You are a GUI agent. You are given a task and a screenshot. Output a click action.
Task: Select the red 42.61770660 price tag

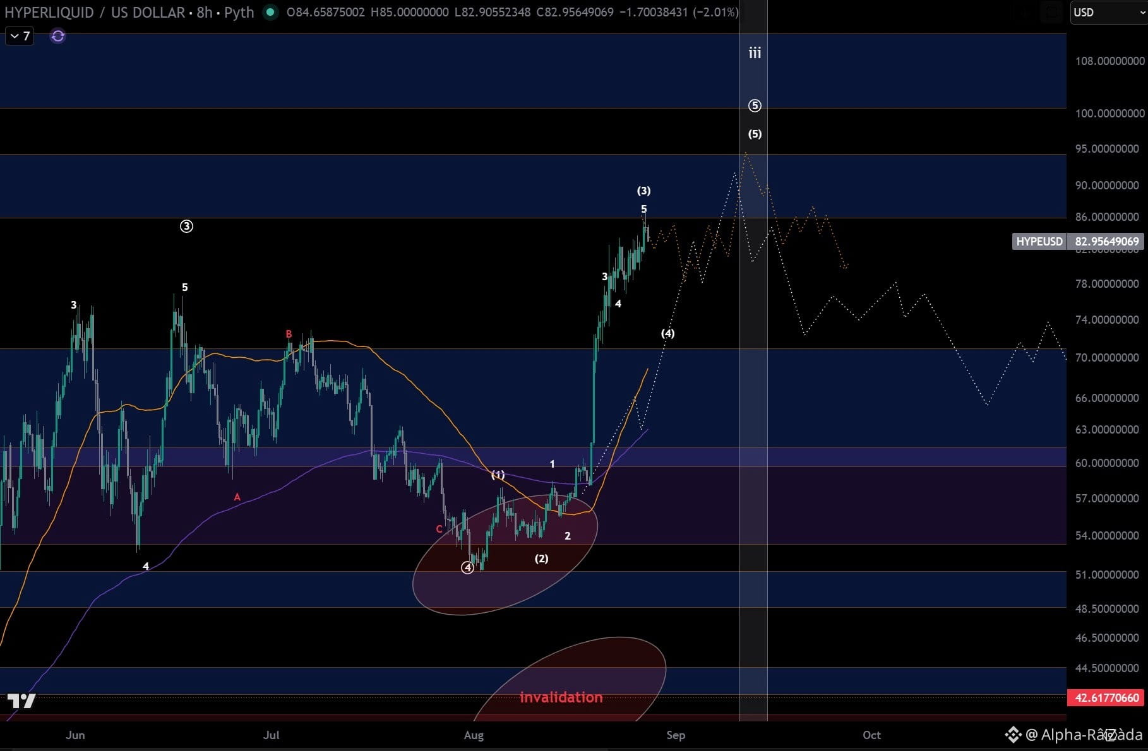click(x=1107, y=697)
